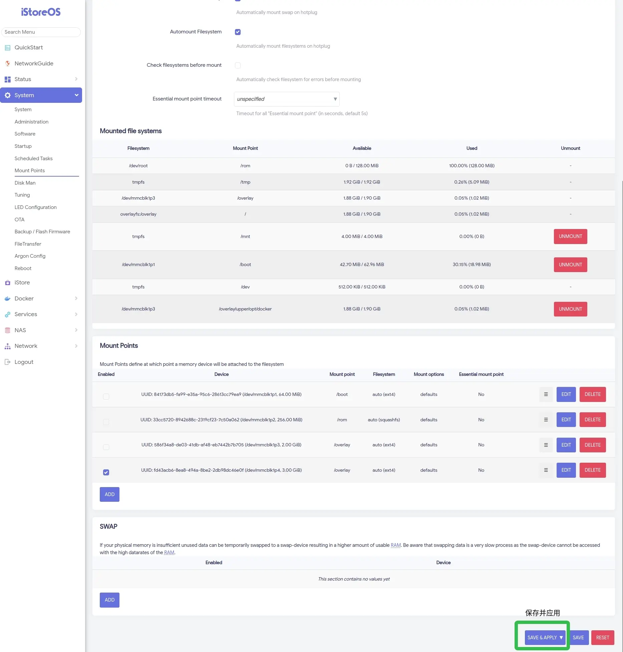Screen dimensions: 623x652
Task: Click the Docker whale icon
Action: 8,298
